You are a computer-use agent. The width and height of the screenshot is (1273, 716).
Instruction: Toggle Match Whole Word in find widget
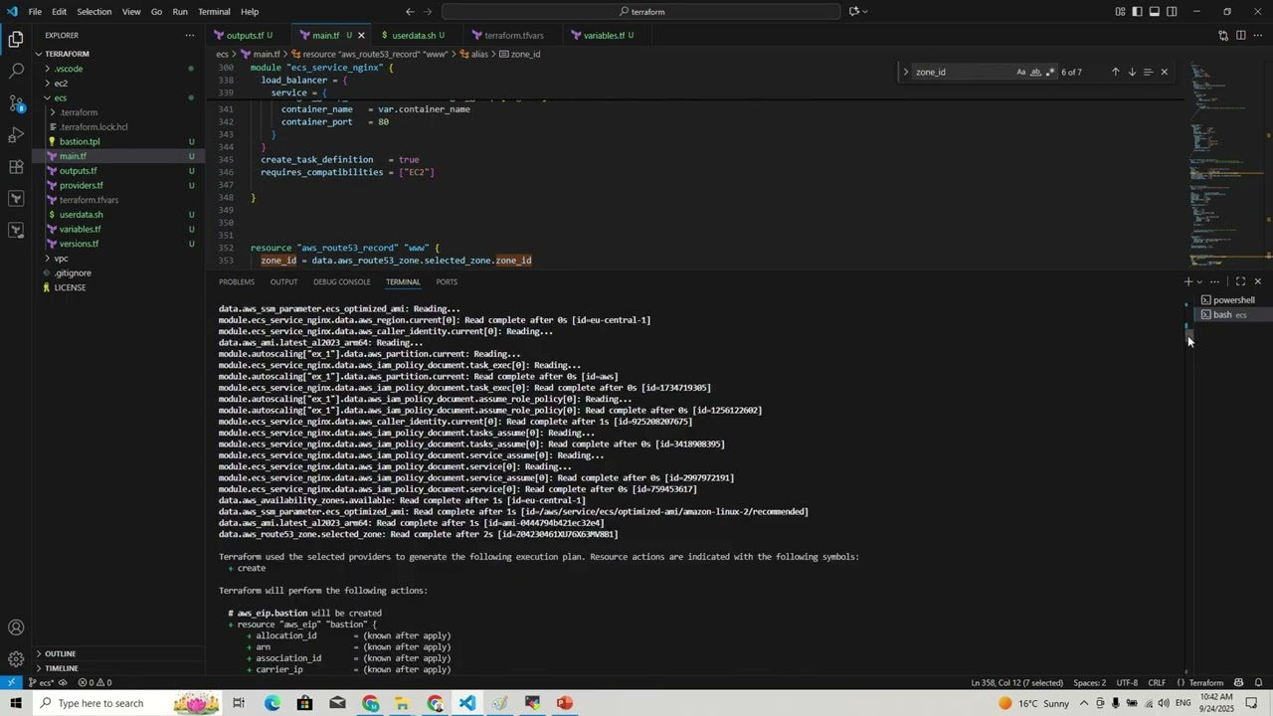pyautogui.click(x=1035, y=72)
